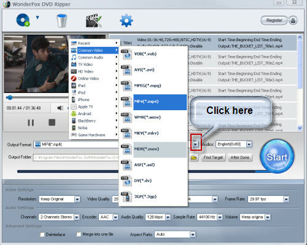Click title list scrollbar up arrow
The width and height of the screenshot is (307, 245).
click(x=300, y=38)
